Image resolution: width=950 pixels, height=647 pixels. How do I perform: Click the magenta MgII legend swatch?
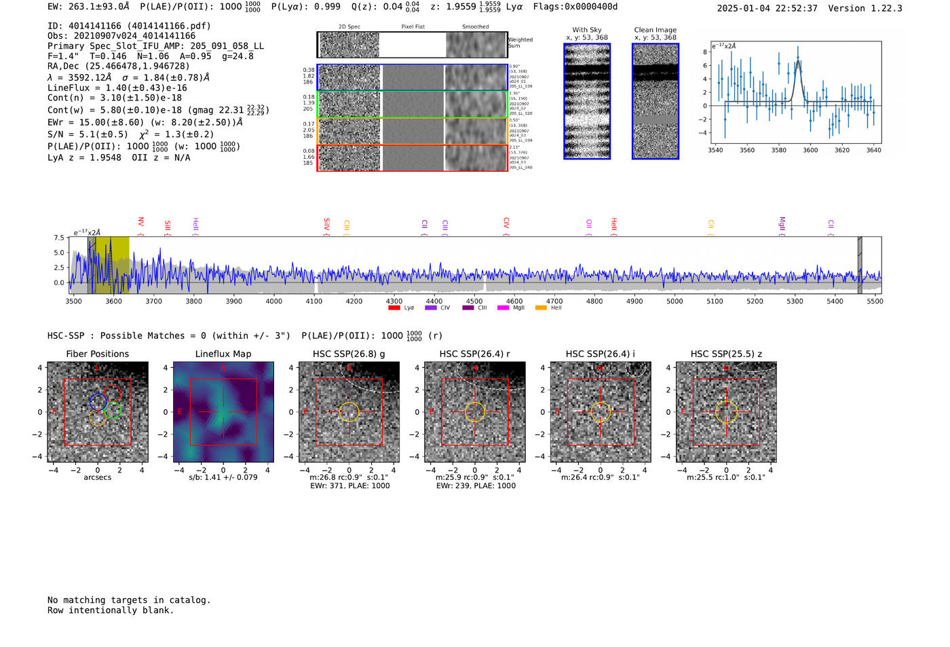pos(503,308)
